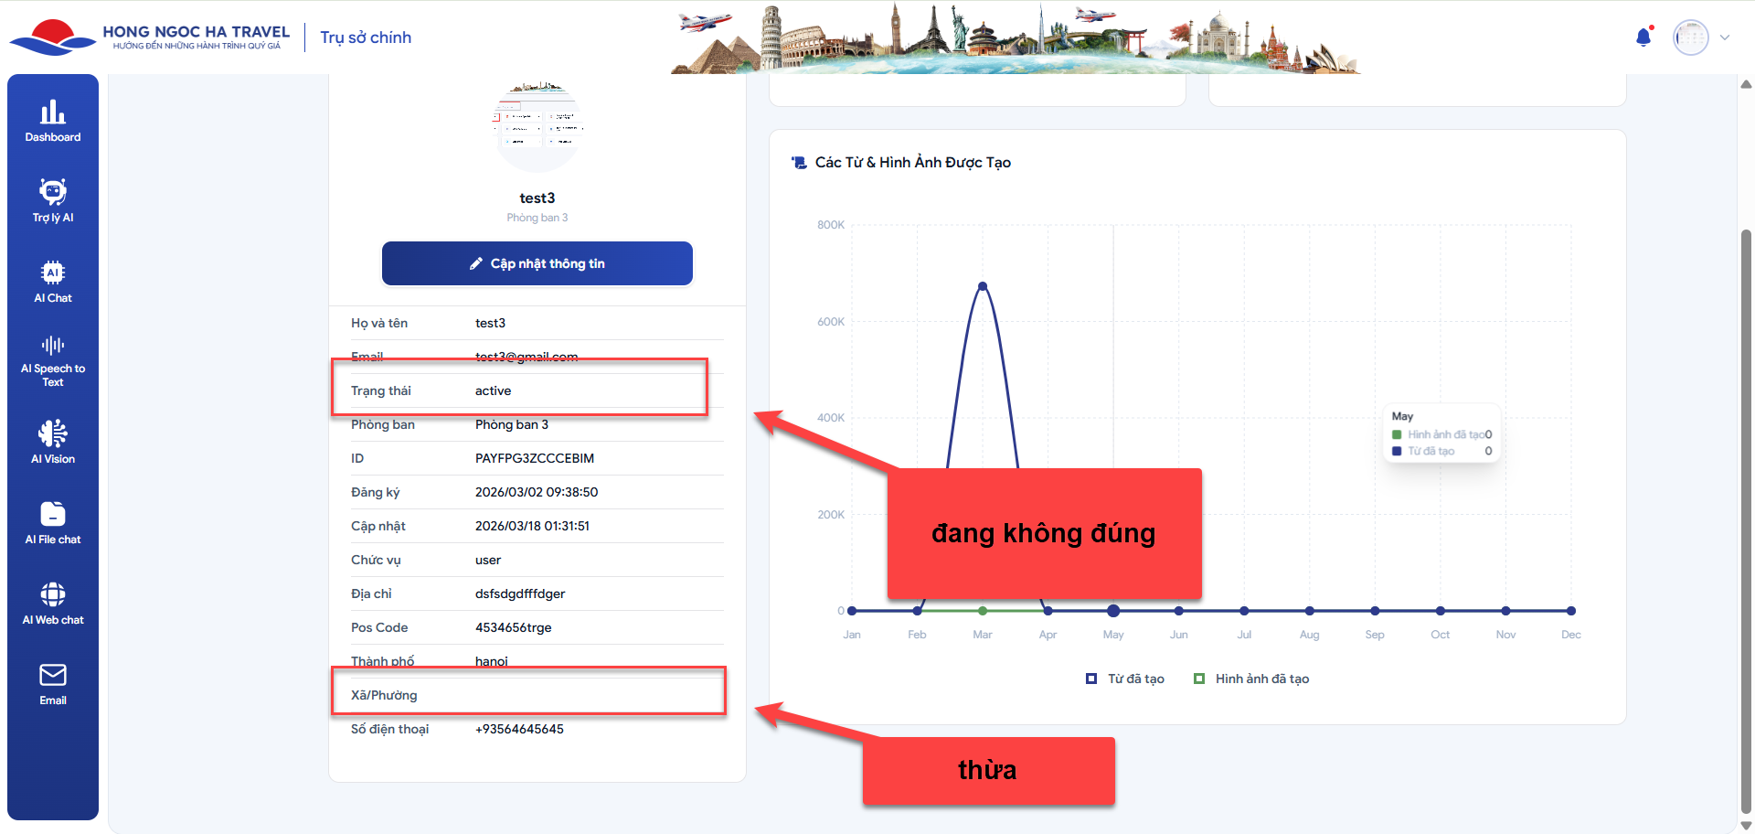This screenshot has width=1755, height=834.
Task: Click the test3 profile picture
Action: 537,128
